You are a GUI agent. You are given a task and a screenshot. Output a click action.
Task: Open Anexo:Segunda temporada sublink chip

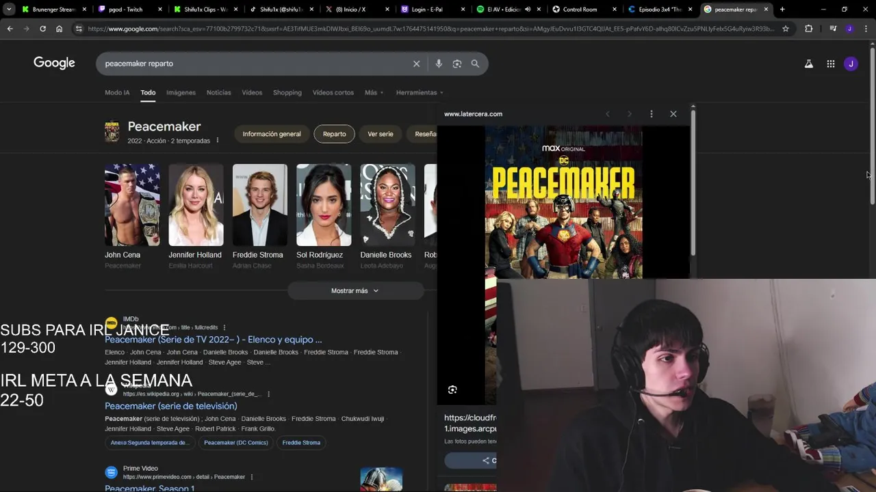click(150, 443)
